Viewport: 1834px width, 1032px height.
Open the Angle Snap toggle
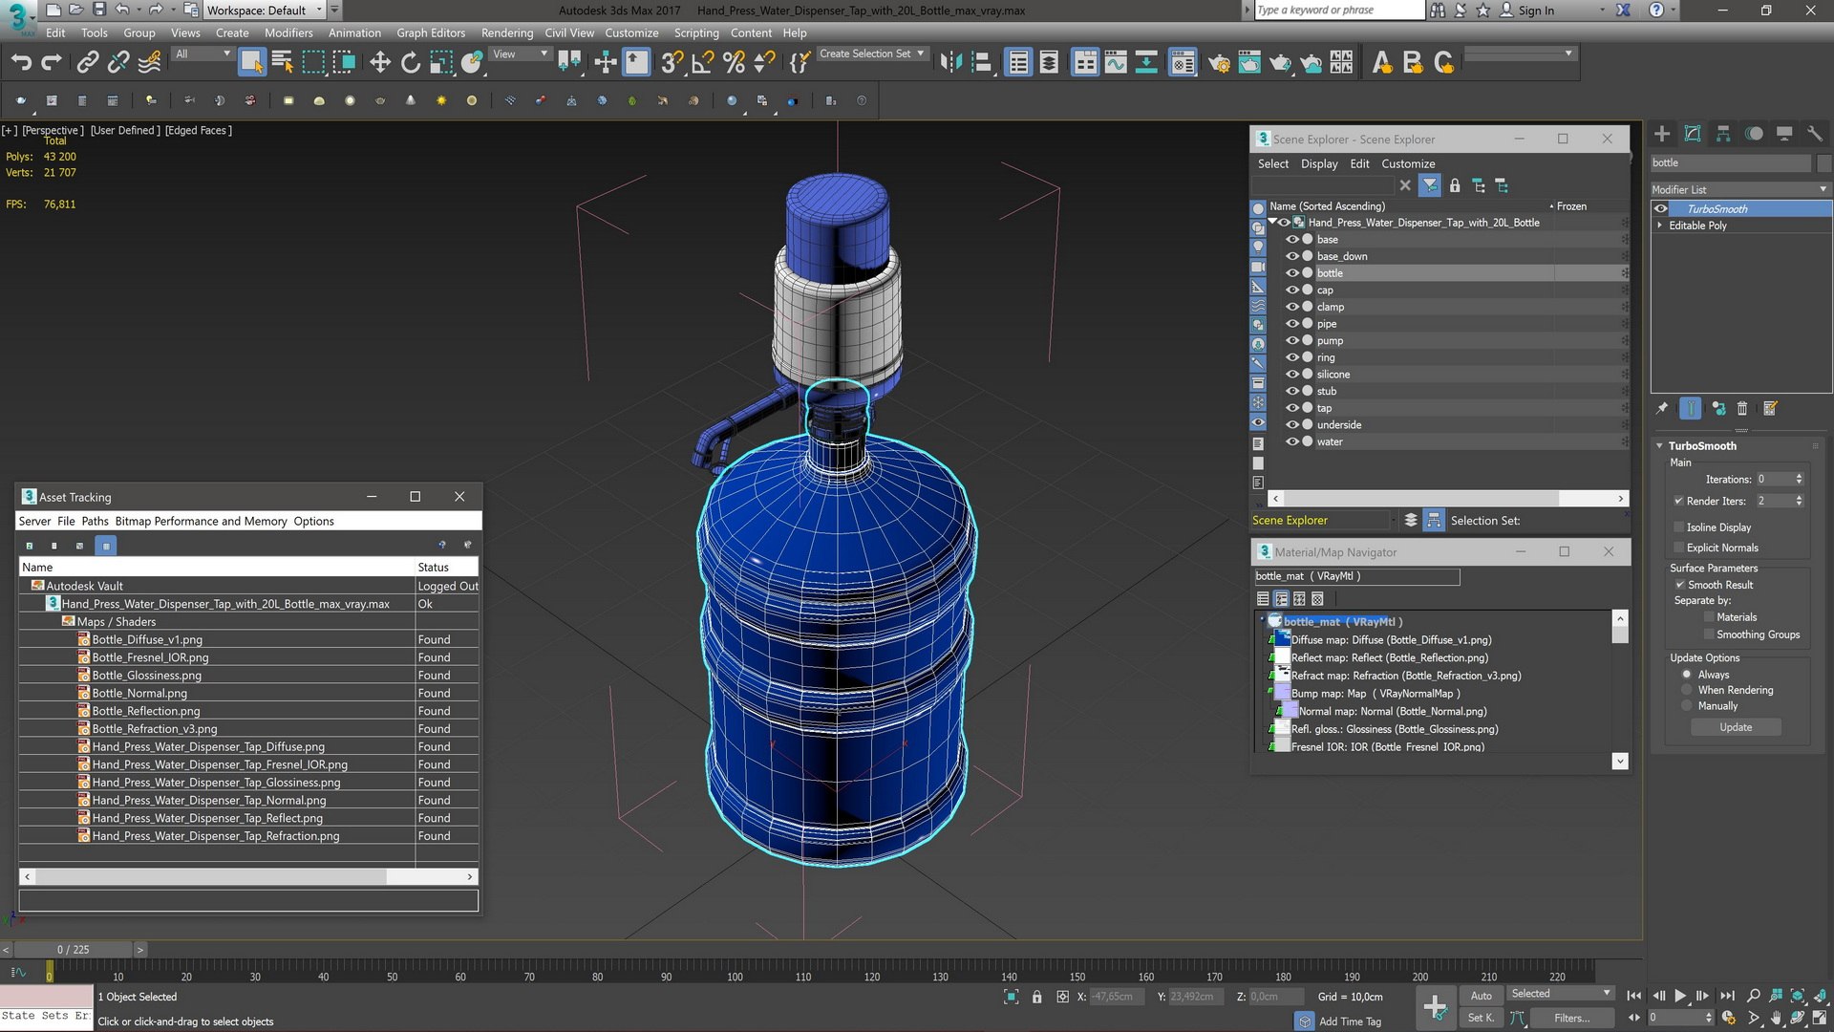[702, 63]
